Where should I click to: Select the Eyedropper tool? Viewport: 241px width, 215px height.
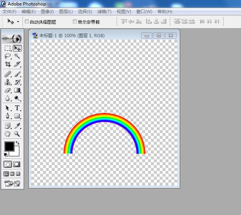point(17,126)
